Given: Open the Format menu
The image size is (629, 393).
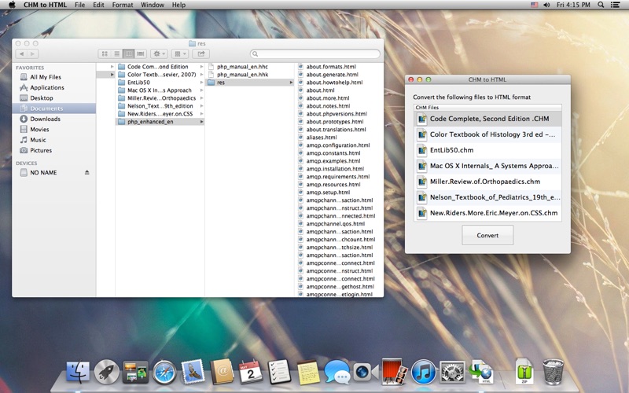Looking at the screenshot, I should click(x=123, y=5).
